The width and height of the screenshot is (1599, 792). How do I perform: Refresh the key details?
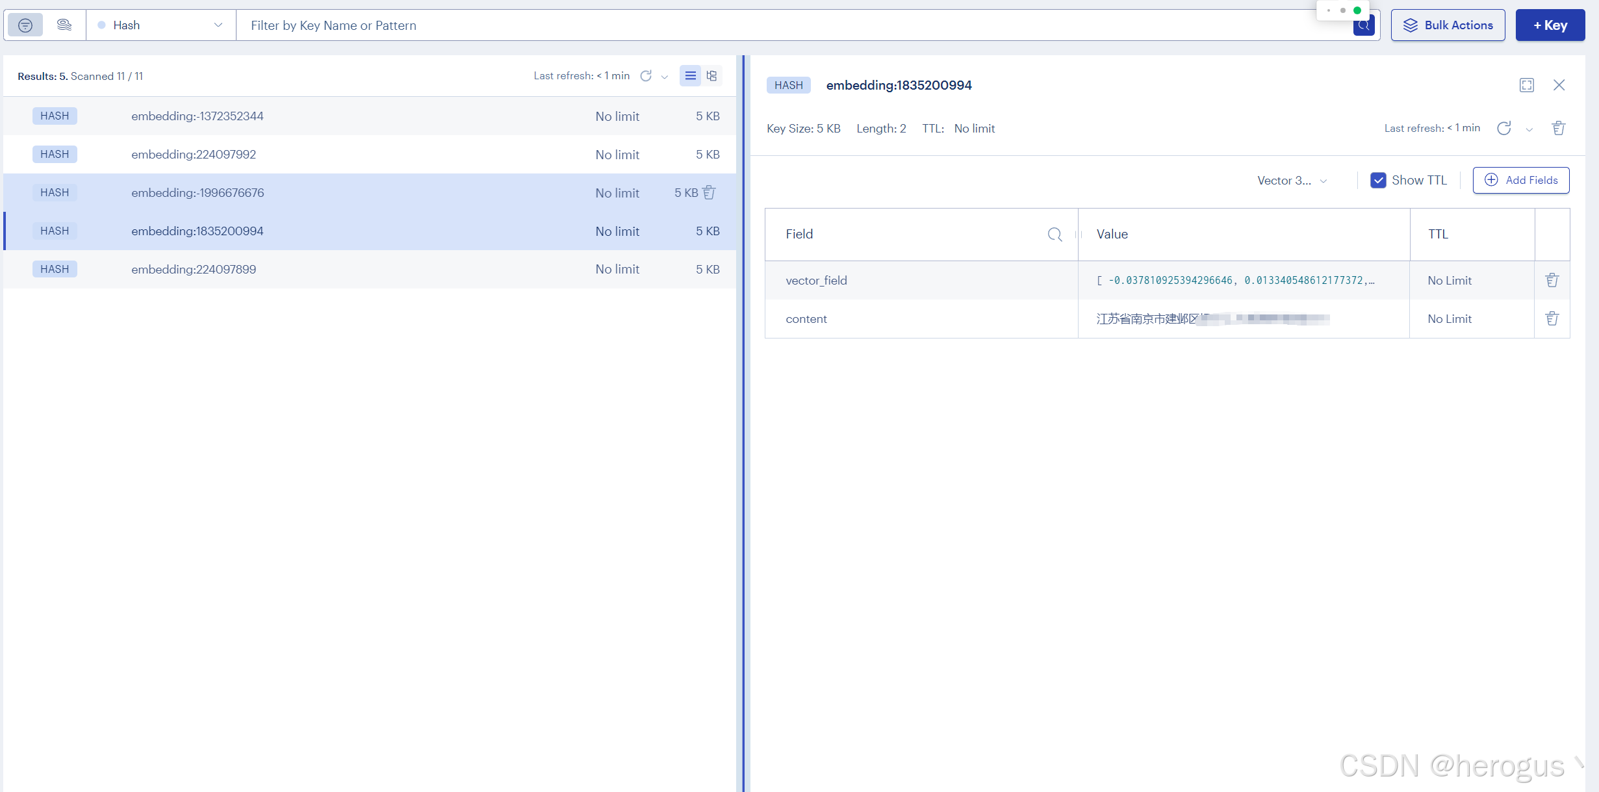1504,129
